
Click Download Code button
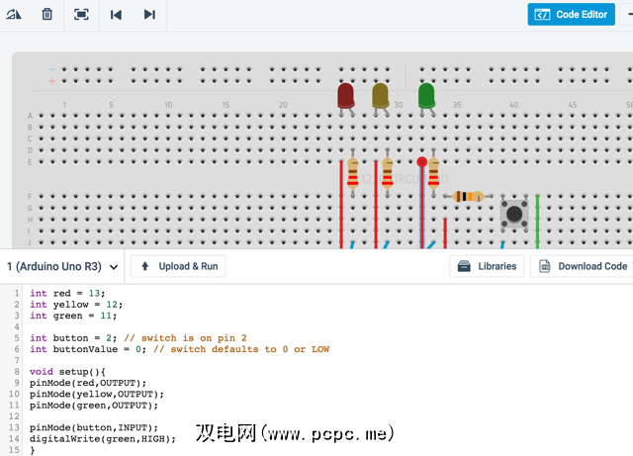(x=582, y=266)
